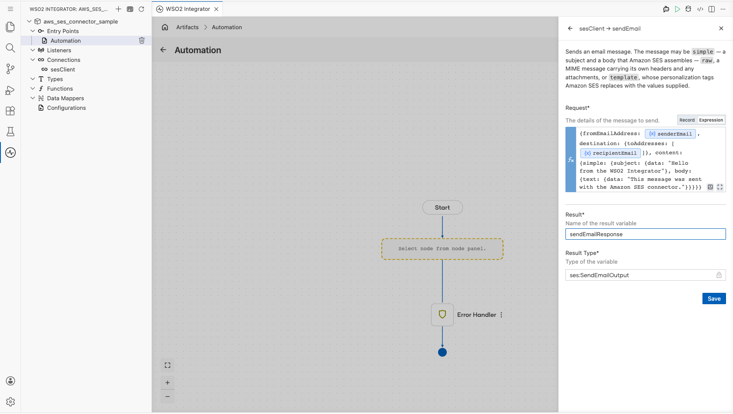
Task: Click the Save button
Action: [x=714, y=299]
